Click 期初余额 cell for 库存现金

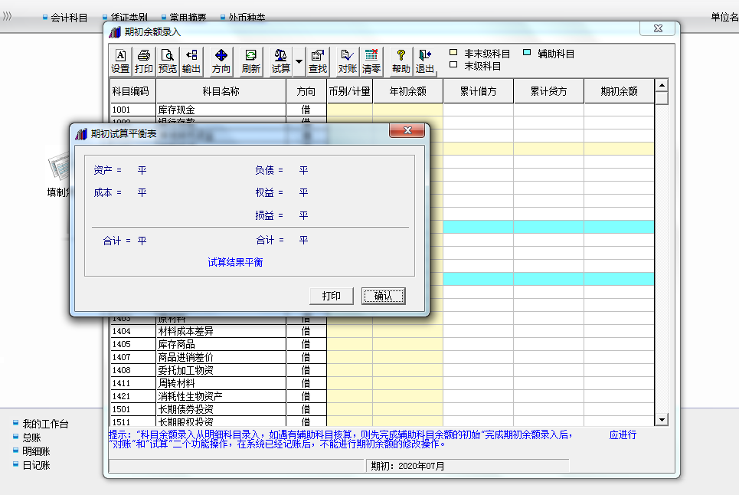[x=620, y=110]
